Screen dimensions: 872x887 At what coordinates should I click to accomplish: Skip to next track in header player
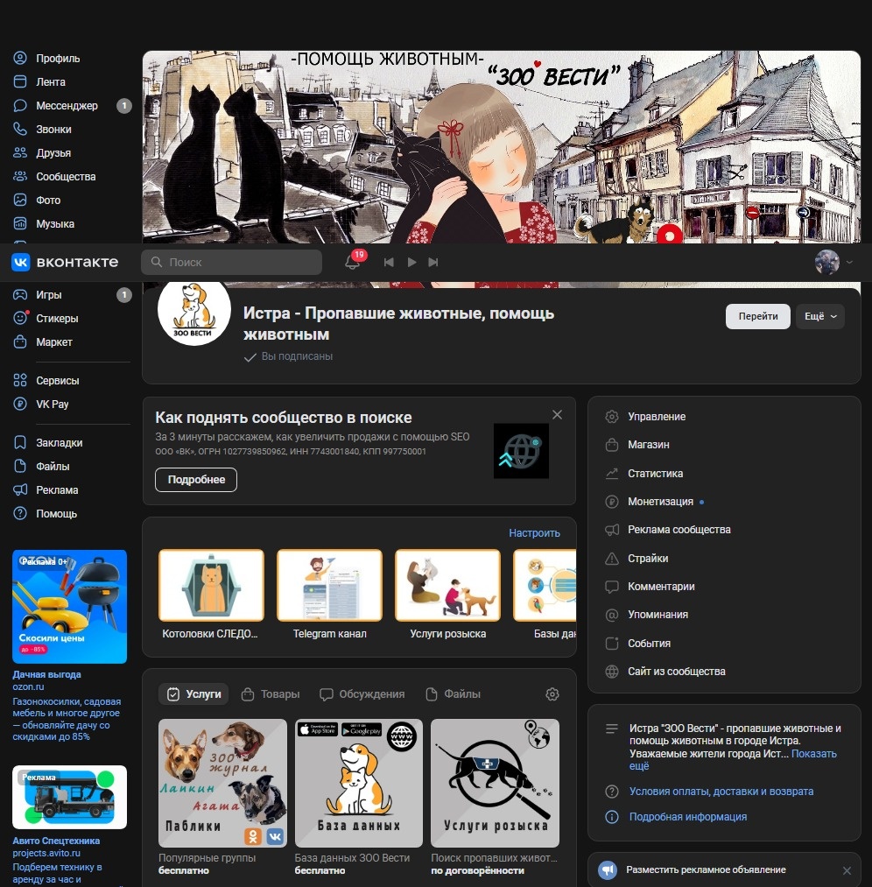(x=433, y=262)
